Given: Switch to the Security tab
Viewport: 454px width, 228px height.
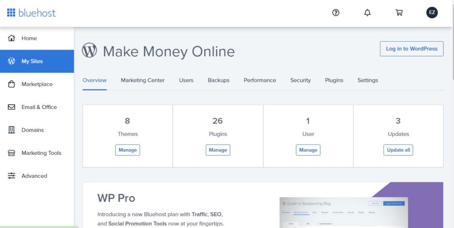Looking at the screenshot, I should point(300,80).
